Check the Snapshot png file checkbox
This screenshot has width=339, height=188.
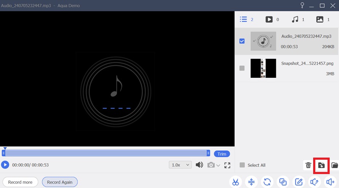coord(242,68)
